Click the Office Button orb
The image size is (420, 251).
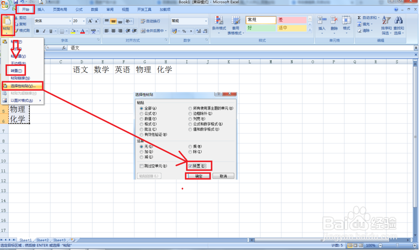5,4
